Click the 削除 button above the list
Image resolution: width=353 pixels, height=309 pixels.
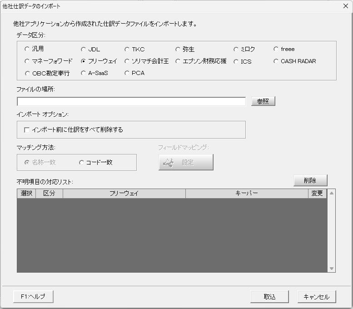310,180
